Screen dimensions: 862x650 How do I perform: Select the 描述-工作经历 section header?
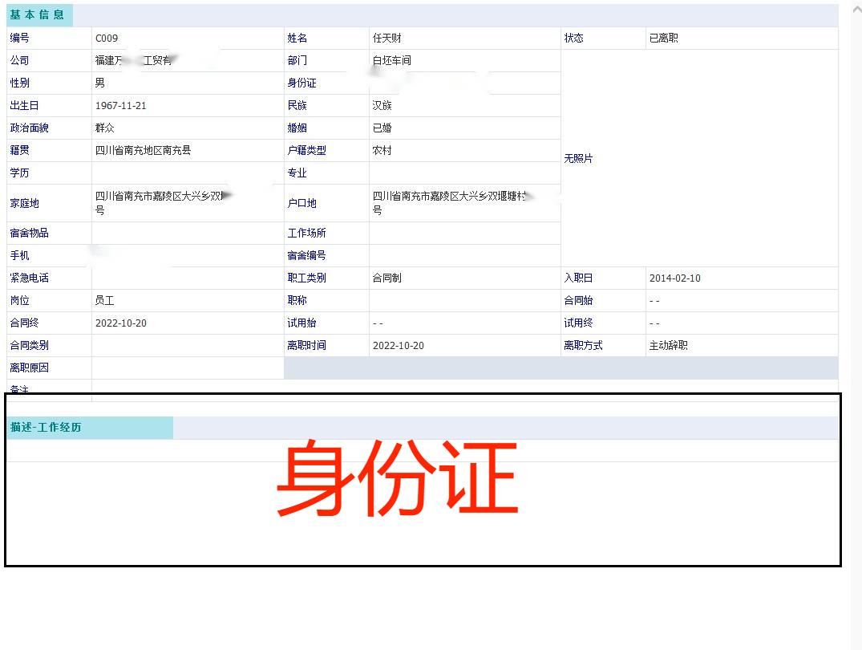click(x=47, y=428)
